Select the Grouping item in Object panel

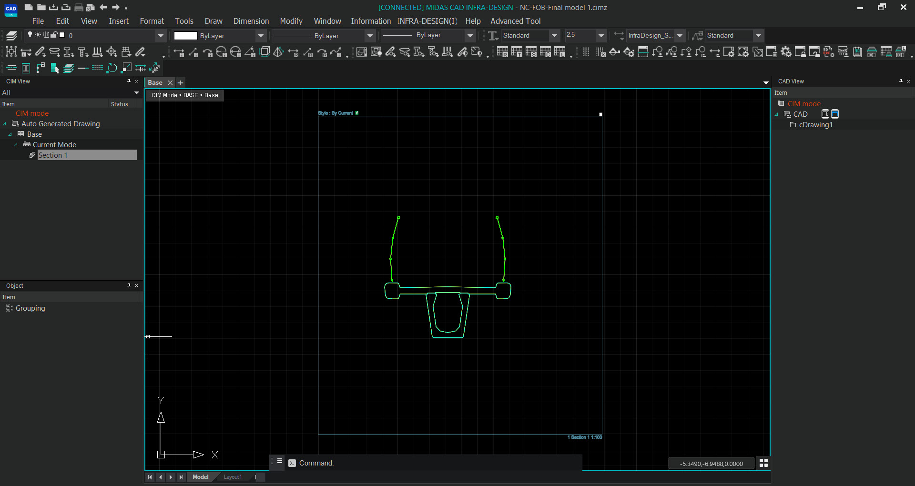[x=30, y=308]
